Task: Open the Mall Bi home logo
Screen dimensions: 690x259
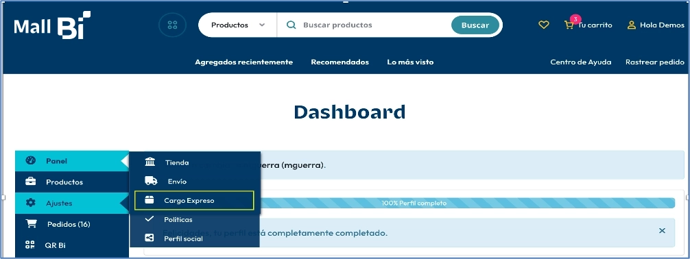Action: [52, 25]
